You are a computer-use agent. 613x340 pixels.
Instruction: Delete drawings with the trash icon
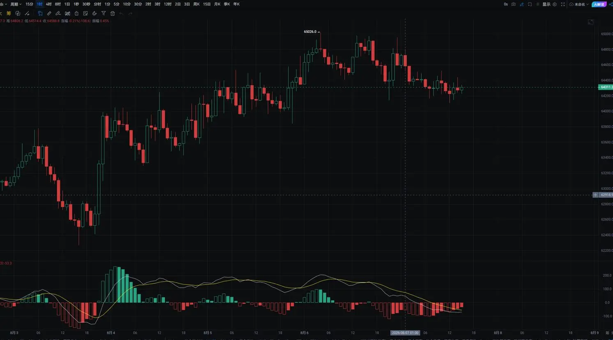tap(112, 14)
